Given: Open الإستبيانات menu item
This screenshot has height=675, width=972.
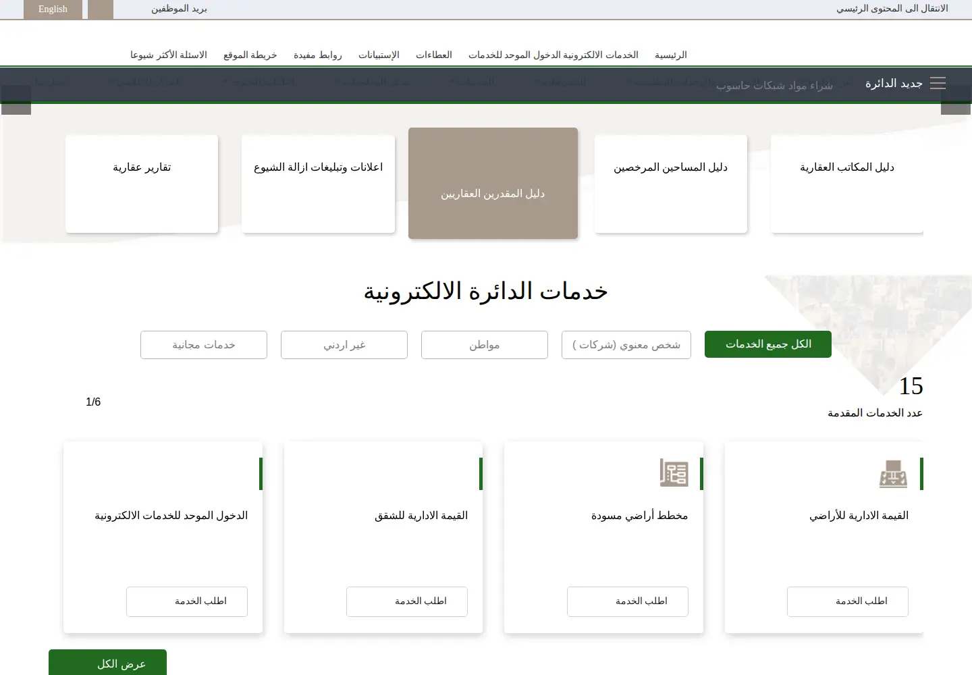Looking at the screenshot, I should tap(379, 55).
